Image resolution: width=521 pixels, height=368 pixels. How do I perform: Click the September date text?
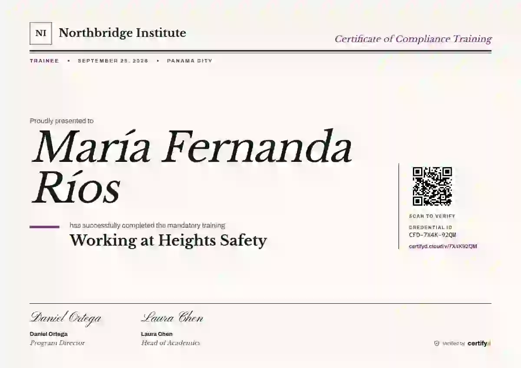[113, 61]
